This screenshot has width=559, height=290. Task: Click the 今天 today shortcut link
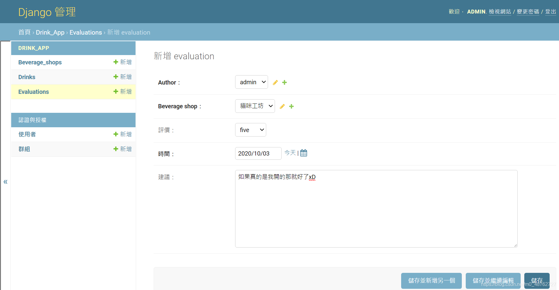290,153
